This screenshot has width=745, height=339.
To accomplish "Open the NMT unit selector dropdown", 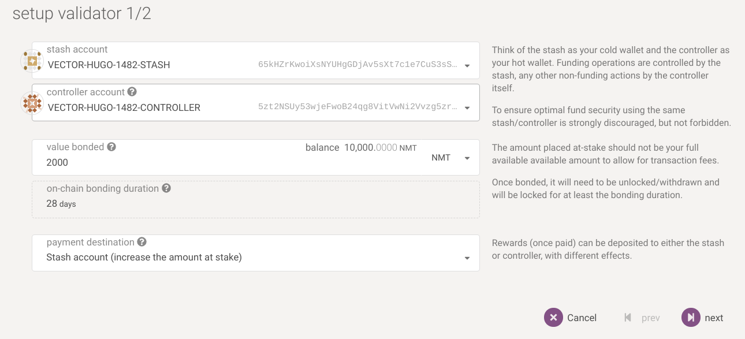I will (x=450, y=158).
